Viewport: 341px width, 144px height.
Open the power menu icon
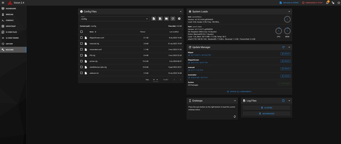point(339,3)
